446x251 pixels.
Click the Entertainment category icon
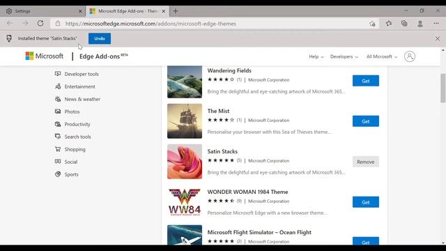pos(58,86)
